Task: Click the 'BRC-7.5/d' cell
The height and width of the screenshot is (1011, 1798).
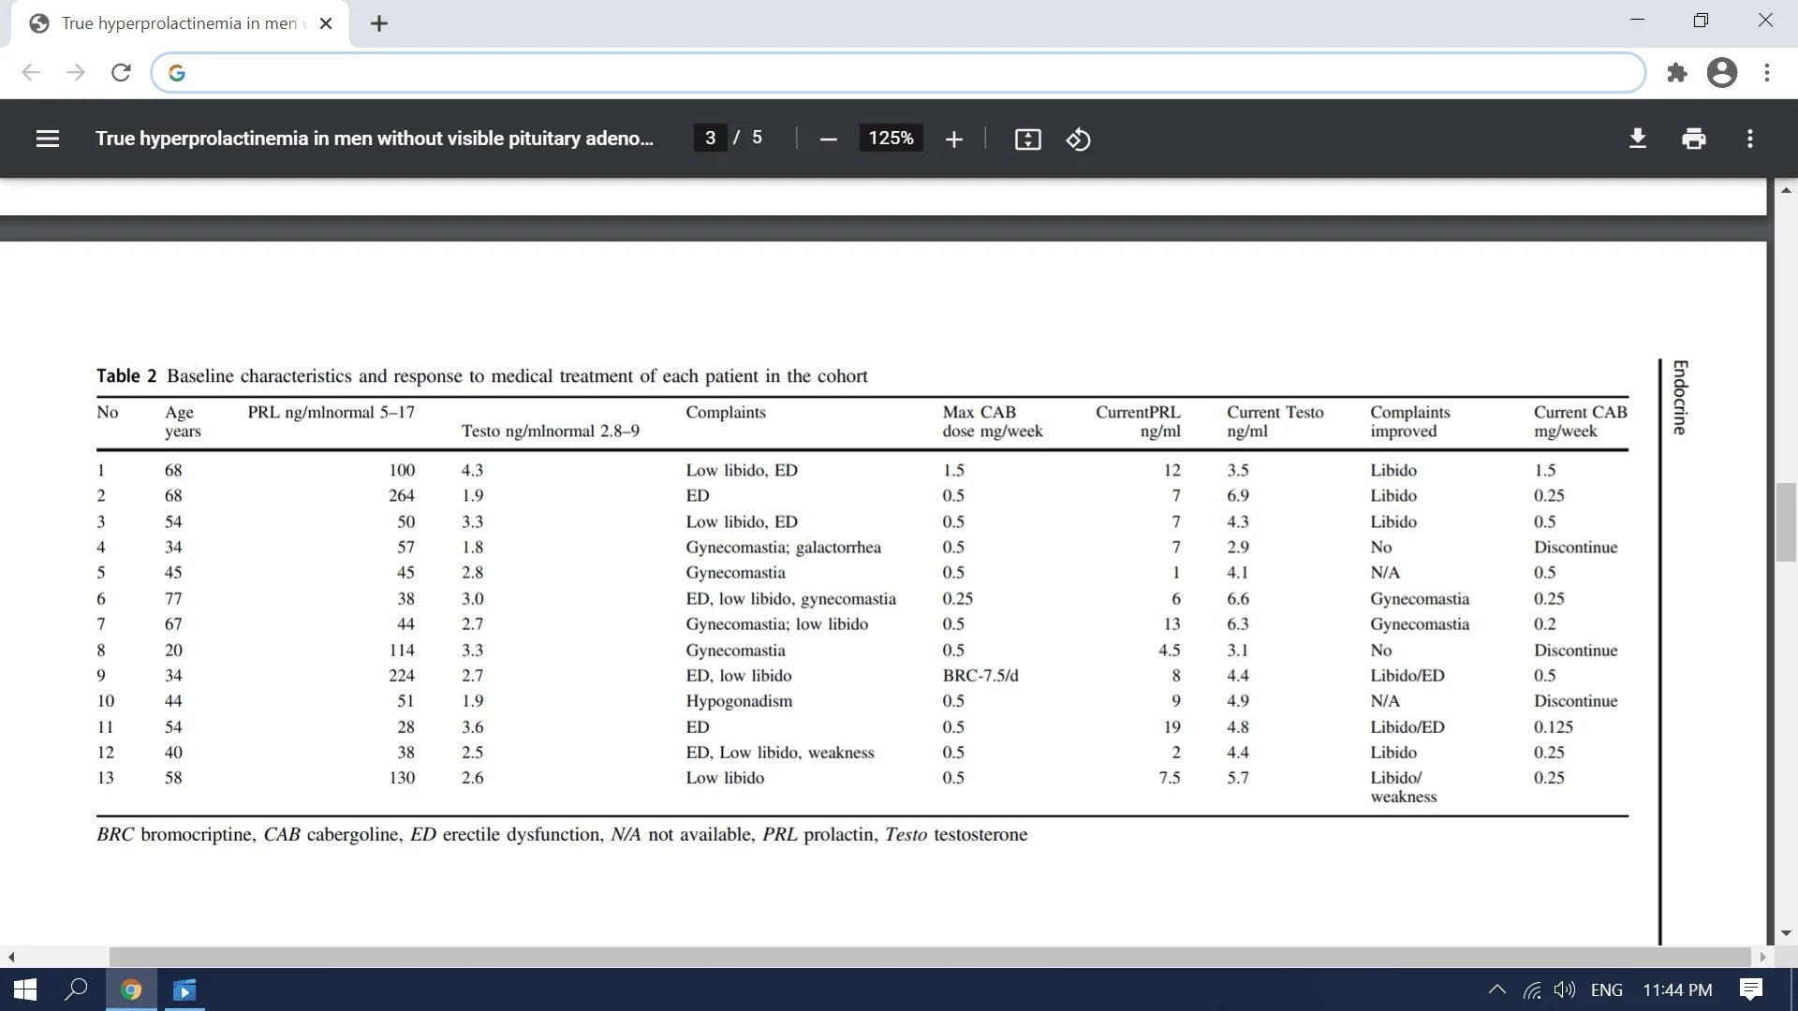Action: point(980,675)
